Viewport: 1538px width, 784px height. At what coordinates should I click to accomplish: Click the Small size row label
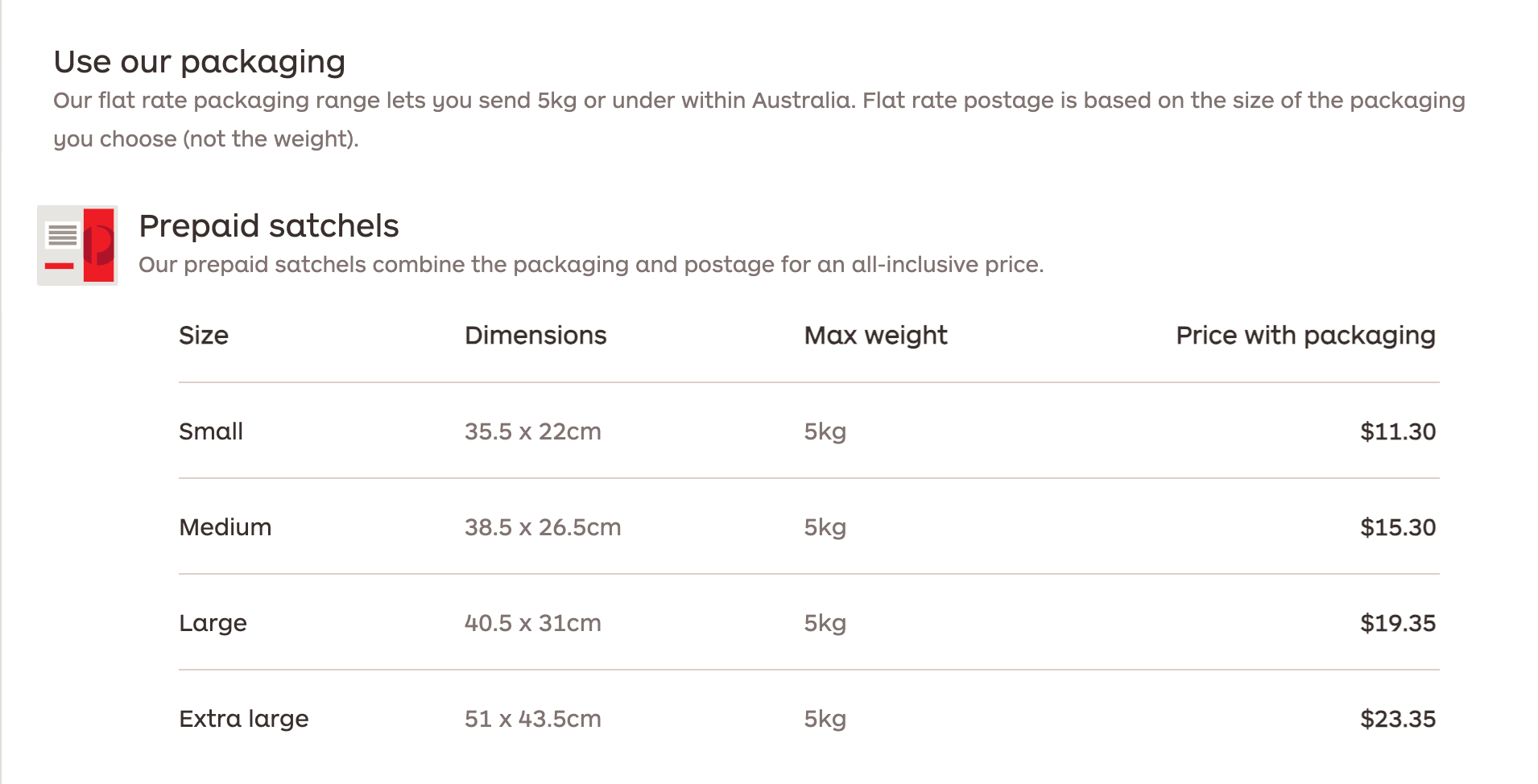pyautogui.click(x=211, y=431)
